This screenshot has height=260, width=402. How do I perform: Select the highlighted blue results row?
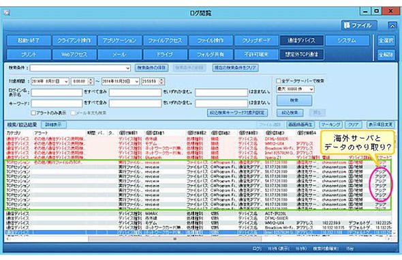198,232
